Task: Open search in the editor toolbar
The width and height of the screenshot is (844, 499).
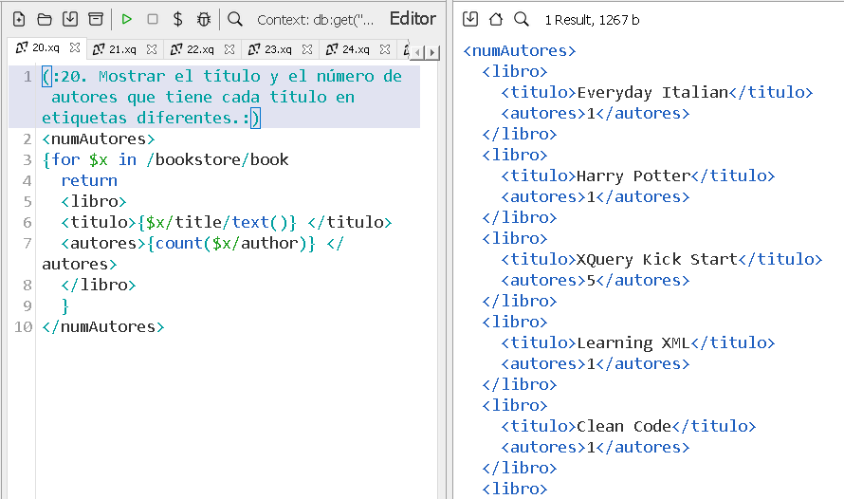Action: point(235,19)
